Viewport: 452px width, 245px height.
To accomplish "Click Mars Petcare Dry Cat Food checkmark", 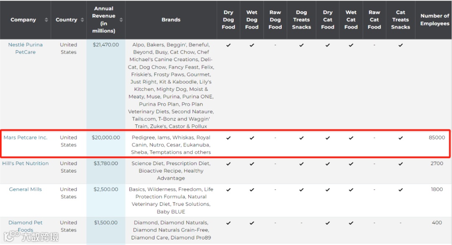I will point(327,138).
